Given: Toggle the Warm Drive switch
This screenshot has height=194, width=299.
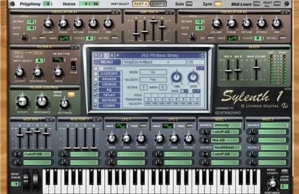Looking at the screenshot, I should click(71, 94).
